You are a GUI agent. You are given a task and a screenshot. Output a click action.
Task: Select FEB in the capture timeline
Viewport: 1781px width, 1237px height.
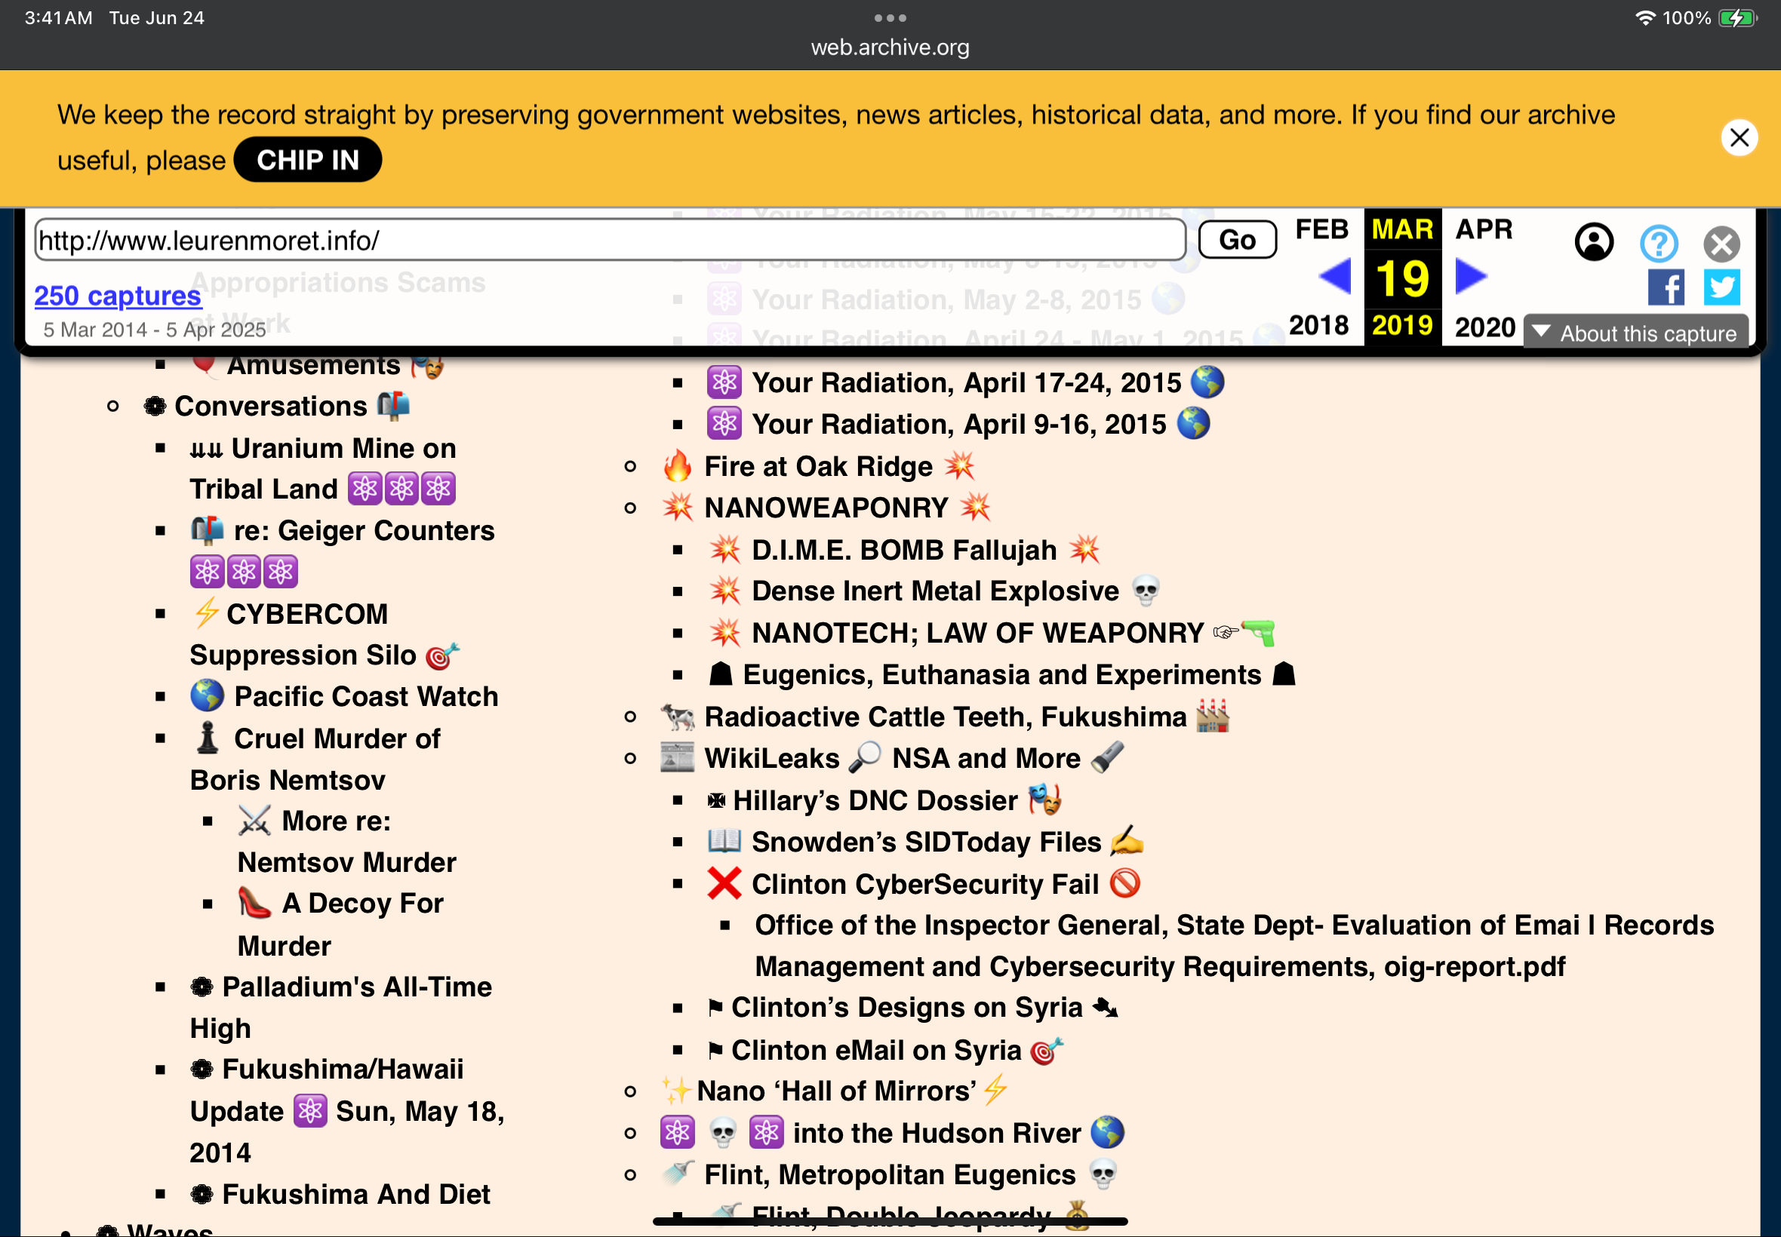(1321, 229)
